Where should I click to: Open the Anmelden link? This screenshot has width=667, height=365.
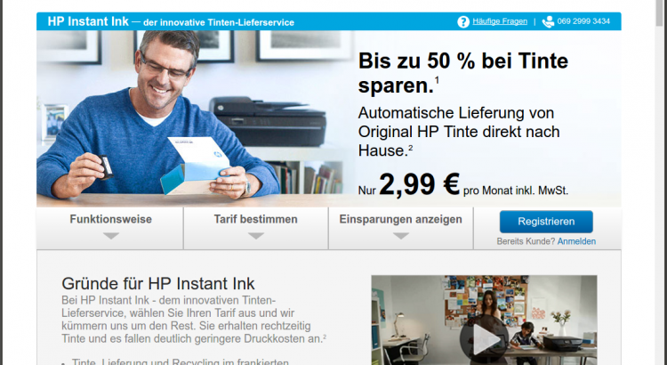576,241
